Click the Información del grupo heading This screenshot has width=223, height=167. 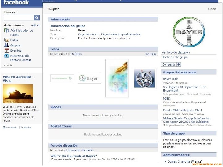tap(68, 26)
